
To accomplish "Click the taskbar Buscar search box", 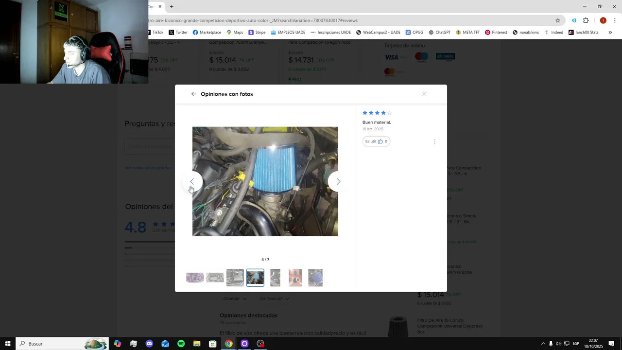I will [x=62, y=344].
